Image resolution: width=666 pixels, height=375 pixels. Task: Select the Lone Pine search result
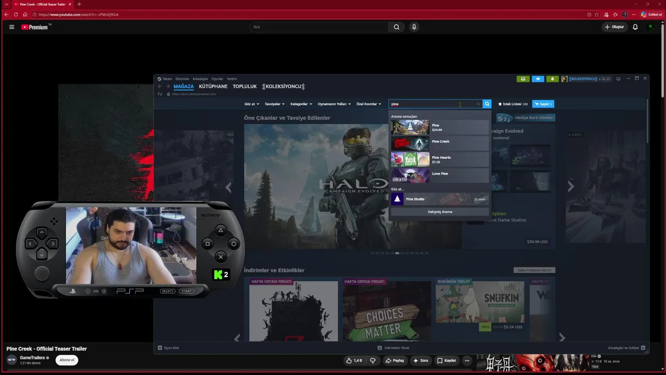440,176
